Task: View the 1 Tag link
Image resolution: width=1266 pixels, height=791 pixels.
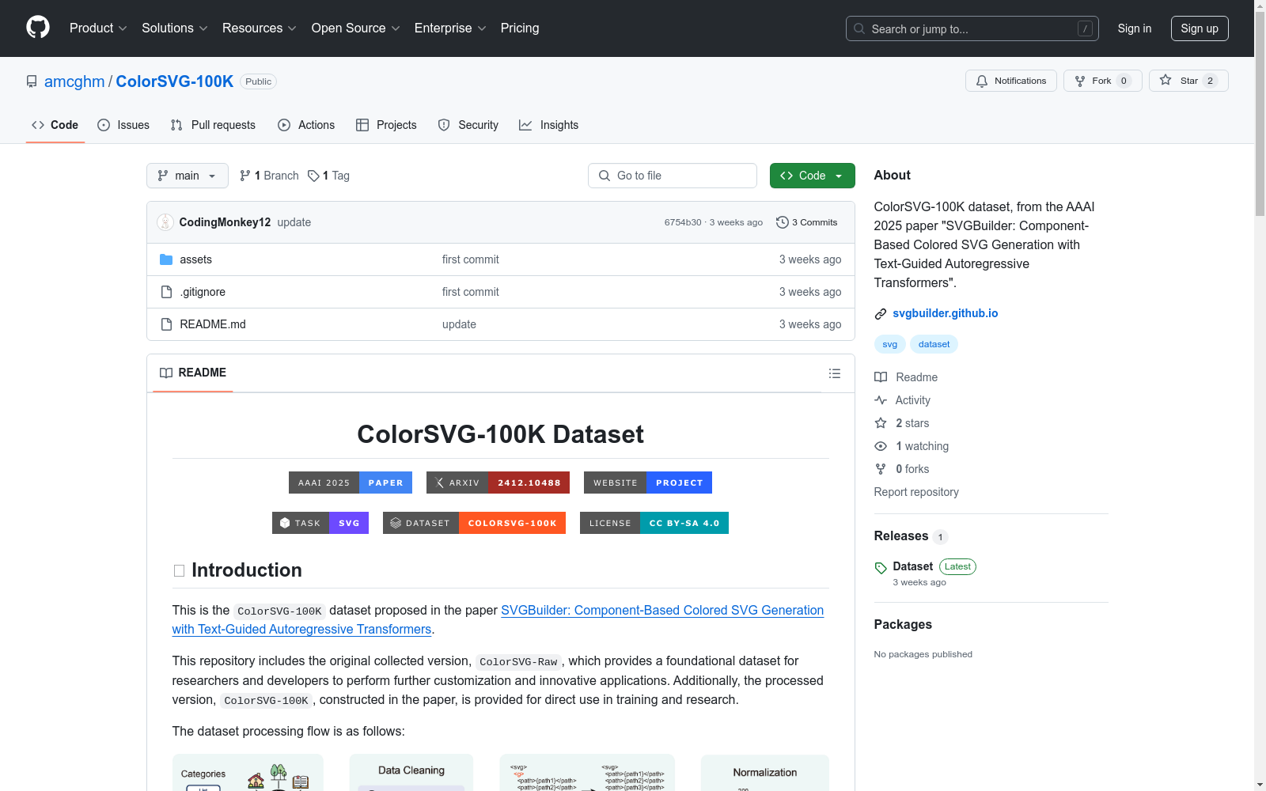Action: (x=328, y=176)
